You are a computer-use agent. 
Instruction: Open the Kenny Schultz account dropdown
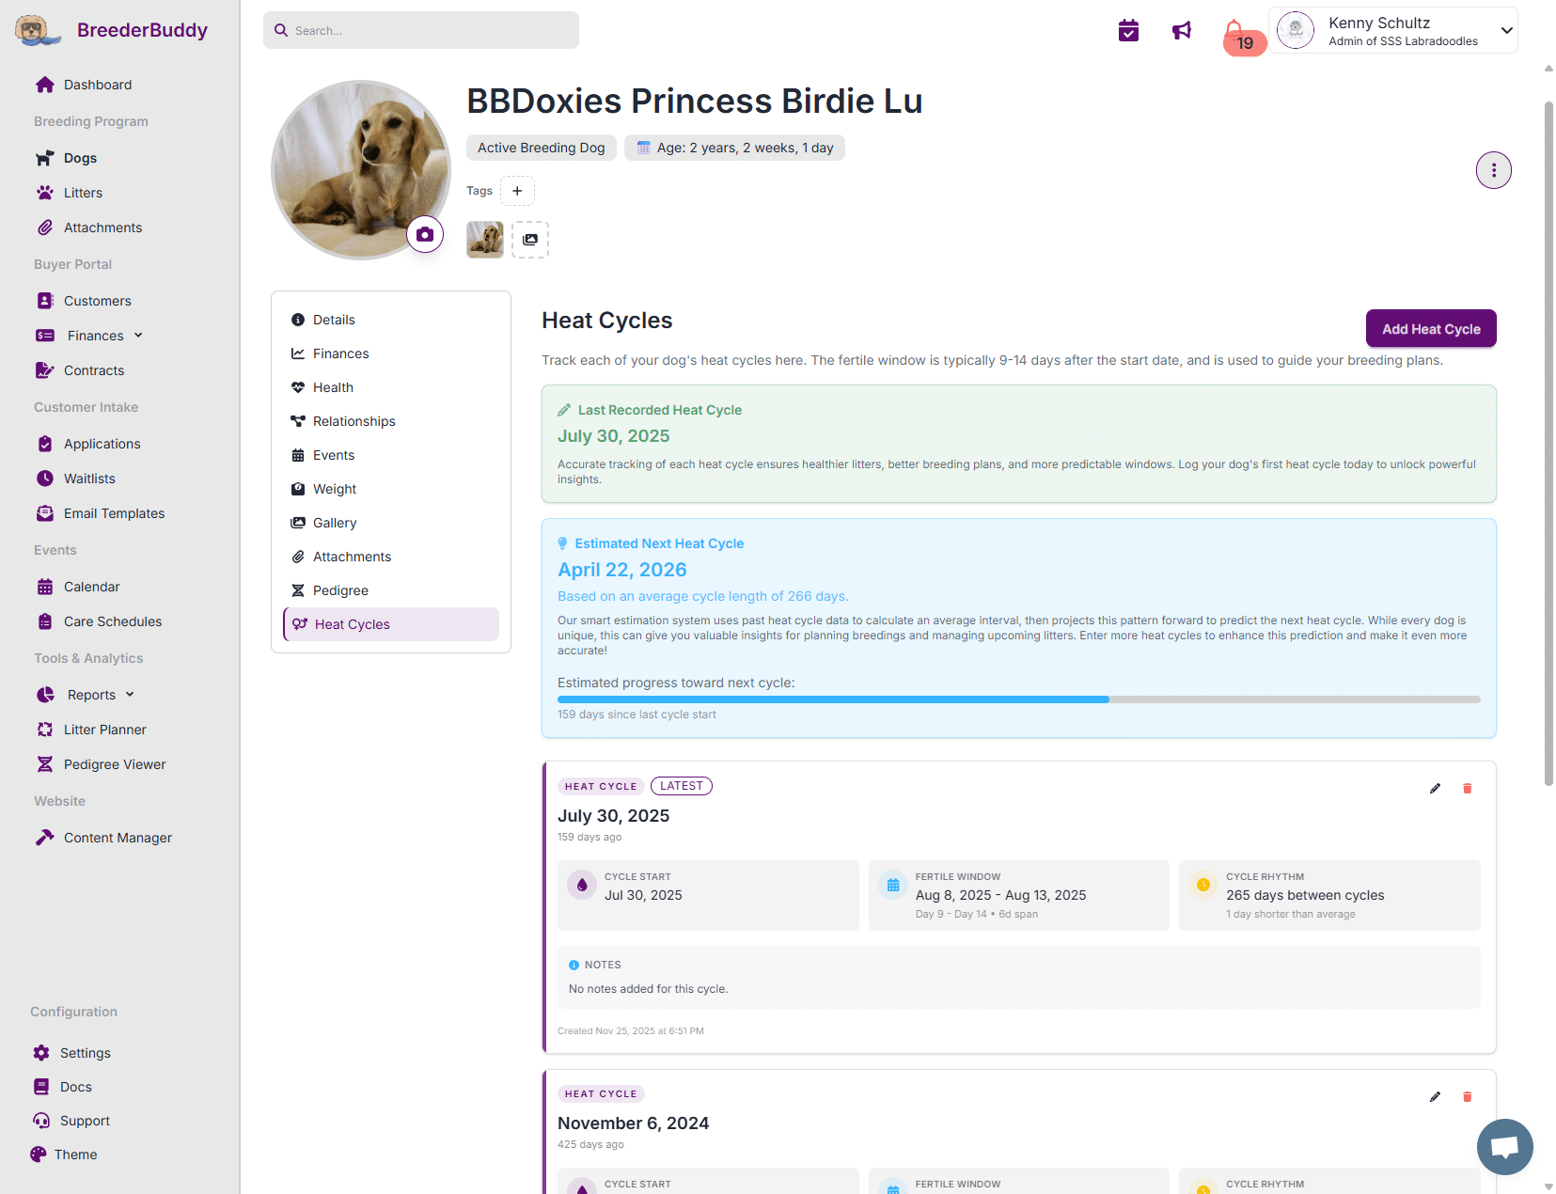[1392, 29]
